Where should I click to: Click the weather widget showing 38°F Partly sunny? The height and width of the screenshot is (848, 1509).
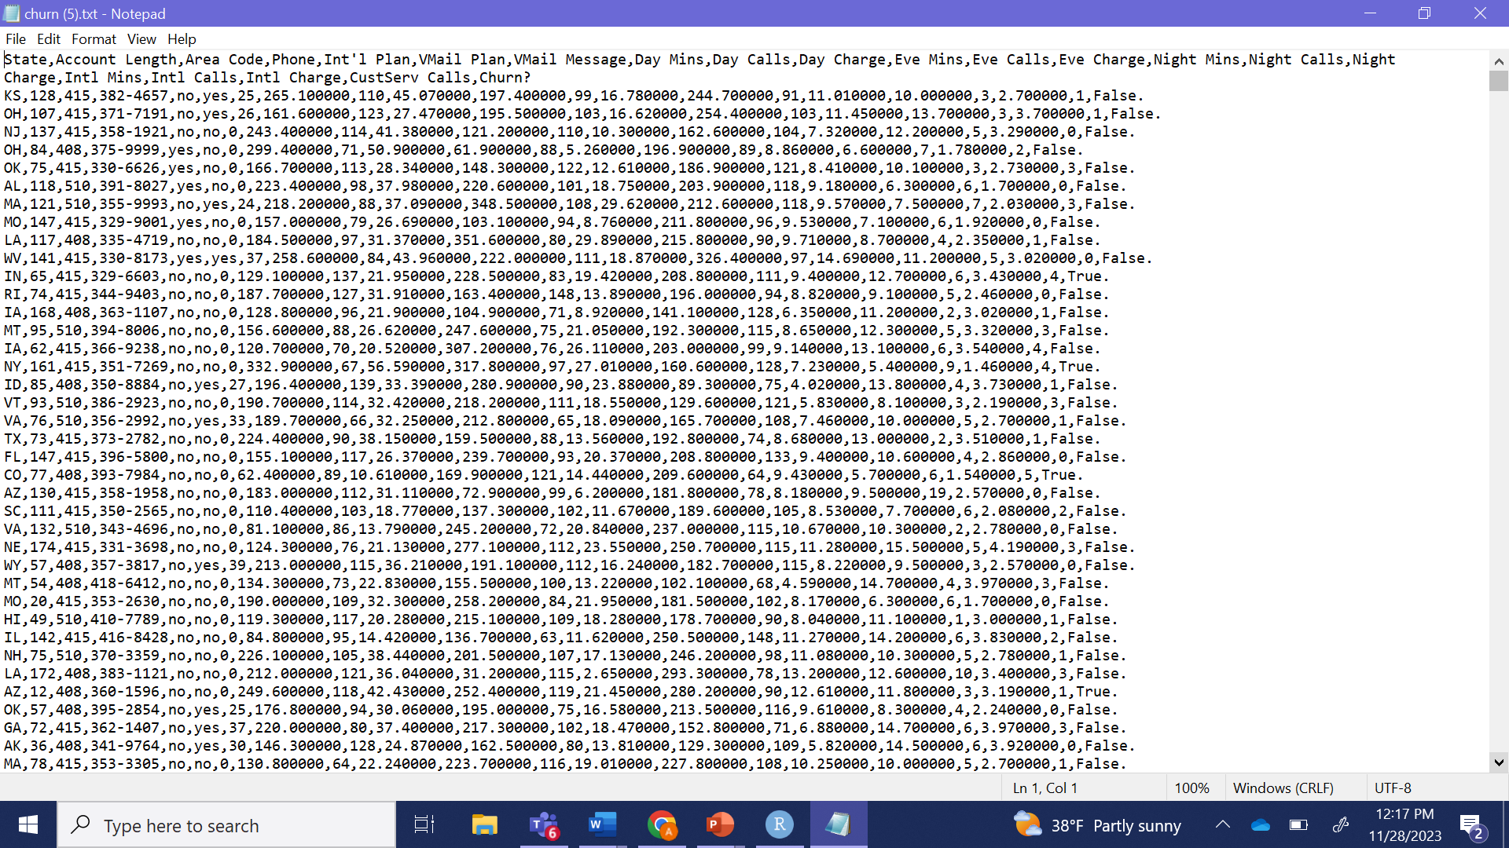click(x=1096, y=824)
